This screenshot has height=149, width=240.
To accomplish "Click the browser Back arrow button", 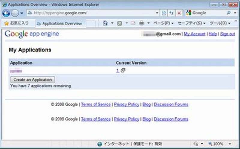I will point(6,13).
